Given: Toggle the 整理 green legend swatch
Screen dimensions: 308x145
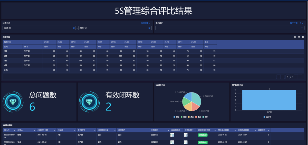Looking at the screenshot, I should (x=181, y=117).
